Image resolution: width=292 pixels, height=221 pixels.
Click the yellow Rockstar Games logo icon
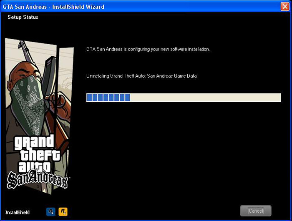[x=63, y=212]
